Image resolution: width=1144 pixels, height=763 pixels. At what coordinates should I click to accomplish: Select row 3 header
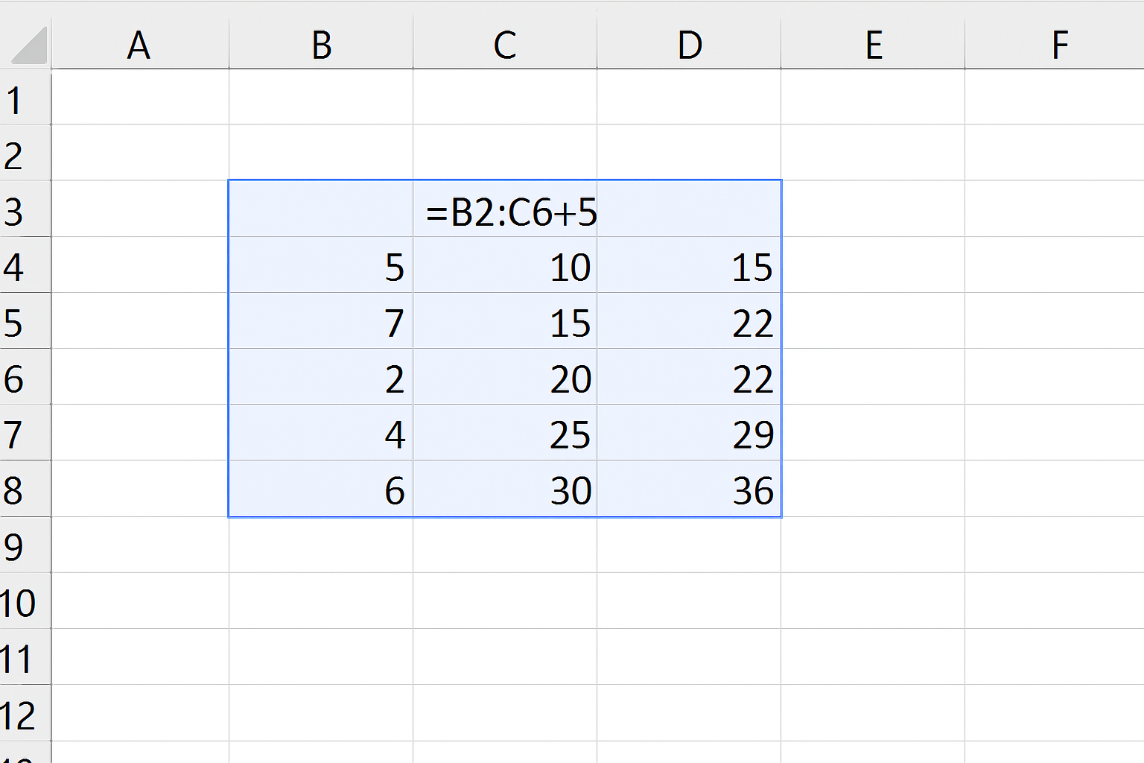tap(25, 209)
